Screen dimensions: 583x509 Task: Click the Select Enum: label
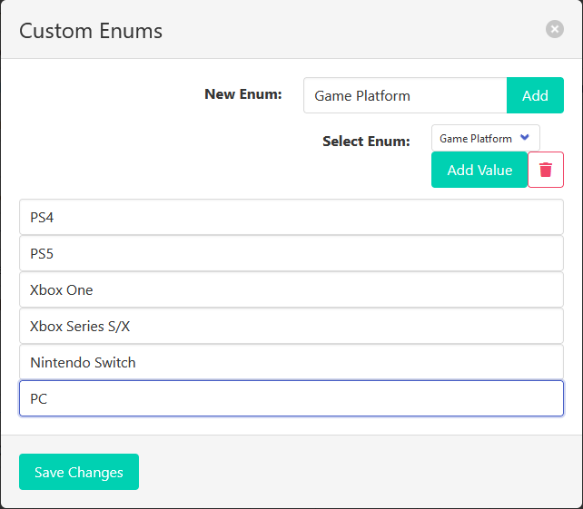(x=366, y=142)
